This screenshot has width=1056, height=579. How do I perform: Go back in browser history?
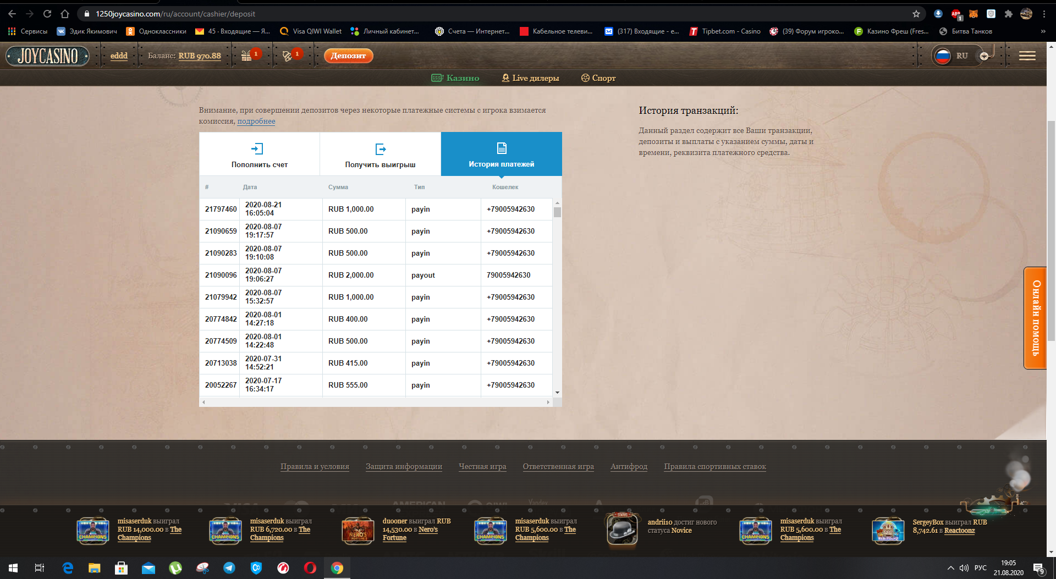pyautogui.click(x=12, y=14)
